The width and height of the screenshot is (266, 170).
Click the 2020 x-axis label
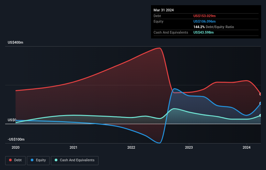[x=16, y=147]
